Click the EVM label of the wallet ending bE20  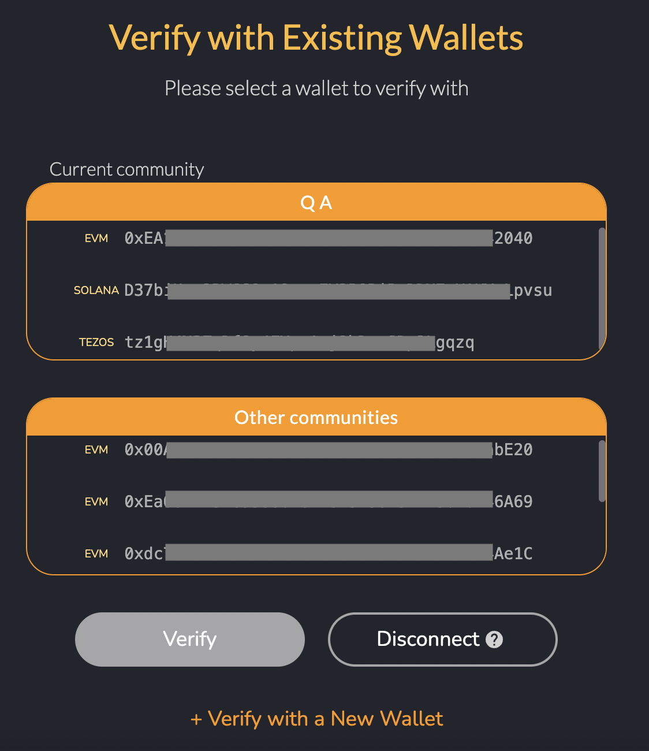coord(96,449)
